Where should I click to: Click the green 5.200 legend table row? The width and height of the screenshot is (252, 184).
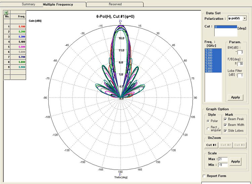(15, 32)
